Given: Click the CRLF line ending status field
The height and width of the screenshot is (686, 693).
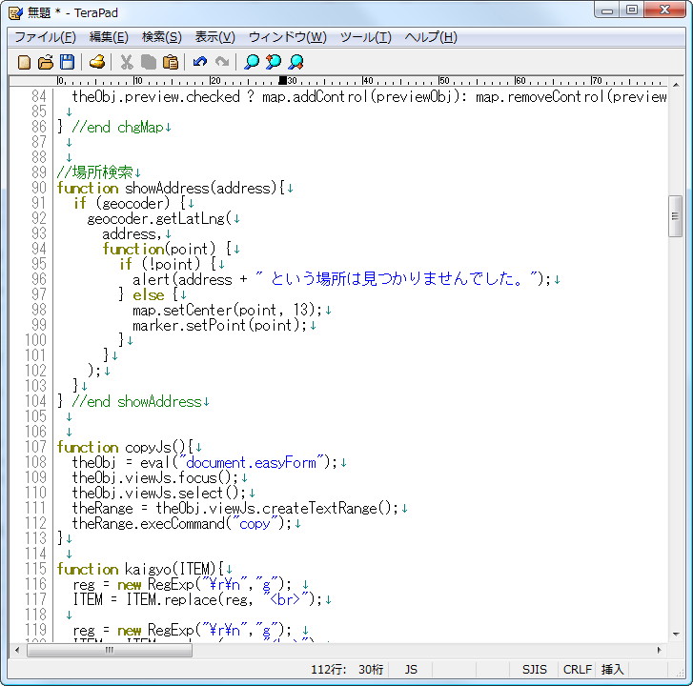Looking at the screenshot, I should pyautogui.click(x=577, y=669).
